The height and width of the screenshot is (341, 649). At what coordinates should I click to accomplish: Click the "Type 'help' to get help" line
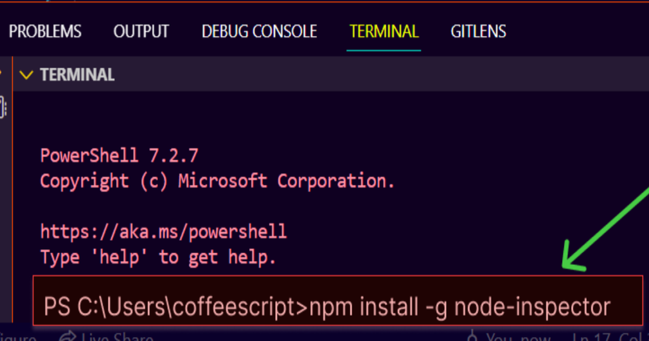point(158,257)
